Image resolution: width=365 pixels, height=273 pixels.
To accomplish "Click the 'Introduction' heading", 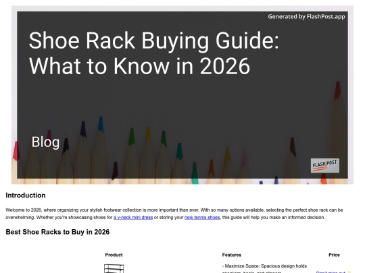I will [26, 195].
